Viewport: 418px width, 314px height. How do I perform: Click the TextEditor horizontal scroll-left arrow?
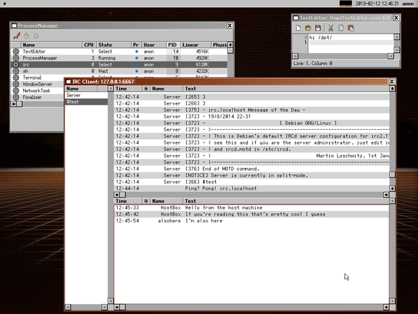coord(295,56)
